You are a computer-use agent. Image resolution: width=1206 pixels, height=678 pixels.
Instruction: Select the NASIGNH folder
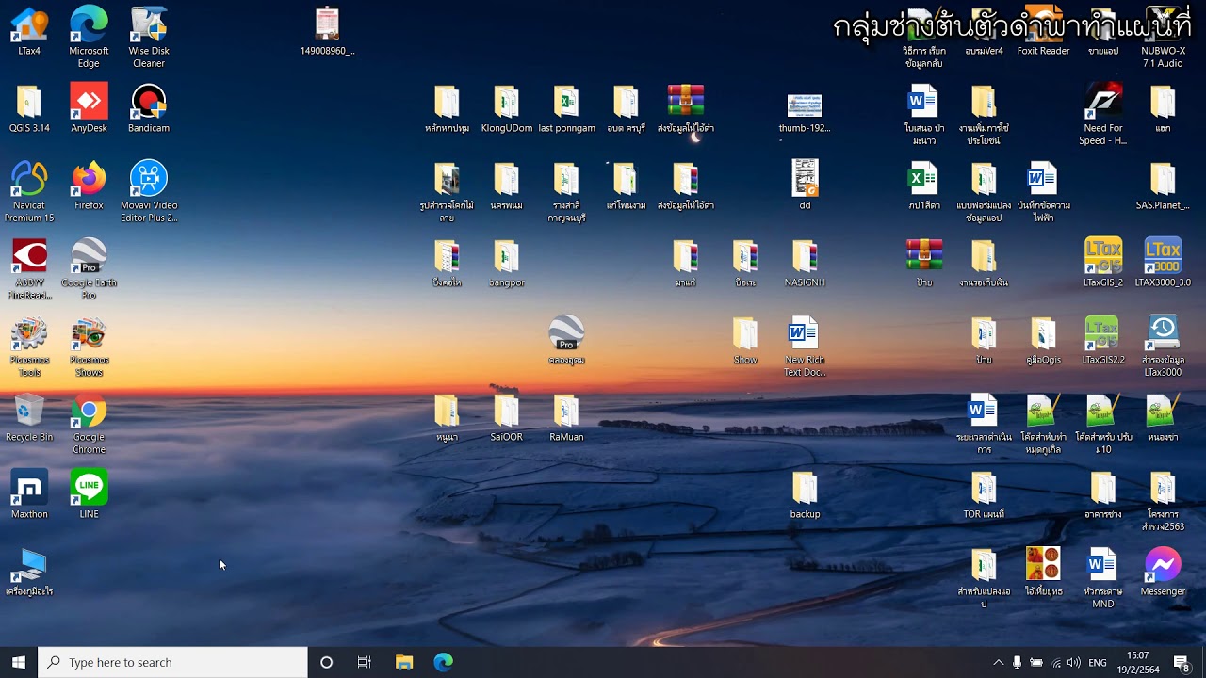[805, 263]
